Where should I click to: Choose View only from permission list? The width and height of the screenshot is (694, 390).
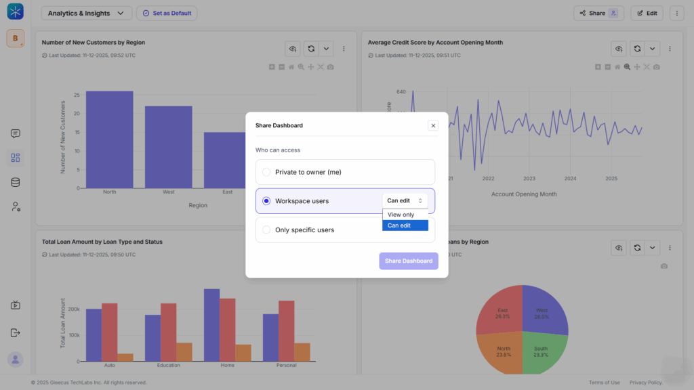click(x=401, y=215)
